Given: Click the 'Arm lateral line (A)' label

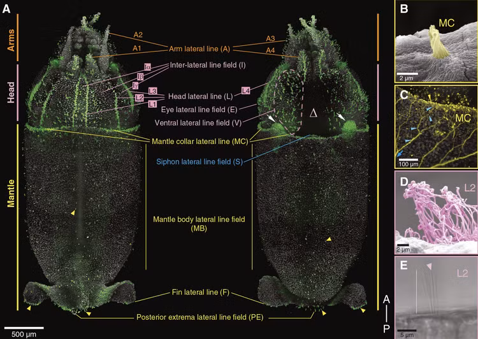Looking at the screenshot, I should [199, 49].
